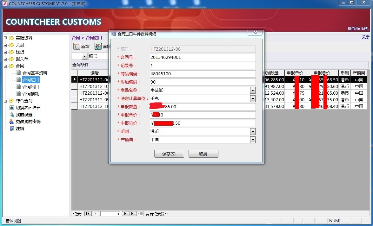Select 合同出口 tree item
The width and height of the screenshot is (373, 226).
click(30, 87)
